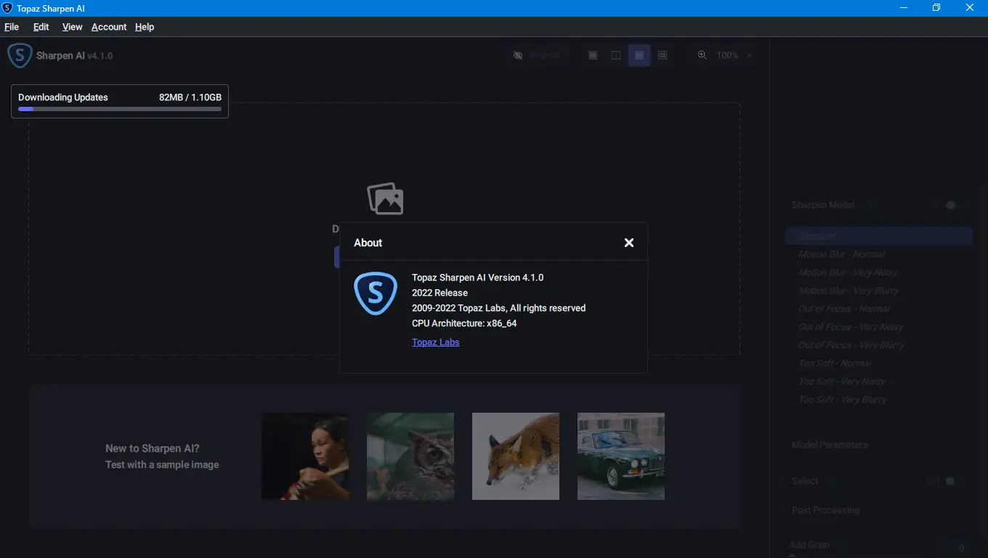Open the File menu
Image resolution: width=988 pixels, height=558 pixels.
12,27
